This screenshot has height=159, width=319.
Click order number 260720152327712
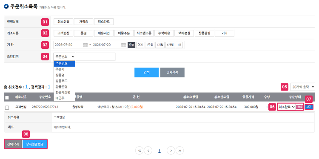coord(45,107)
